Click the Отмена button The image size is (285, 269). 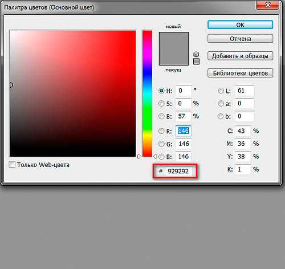(241, 39)
